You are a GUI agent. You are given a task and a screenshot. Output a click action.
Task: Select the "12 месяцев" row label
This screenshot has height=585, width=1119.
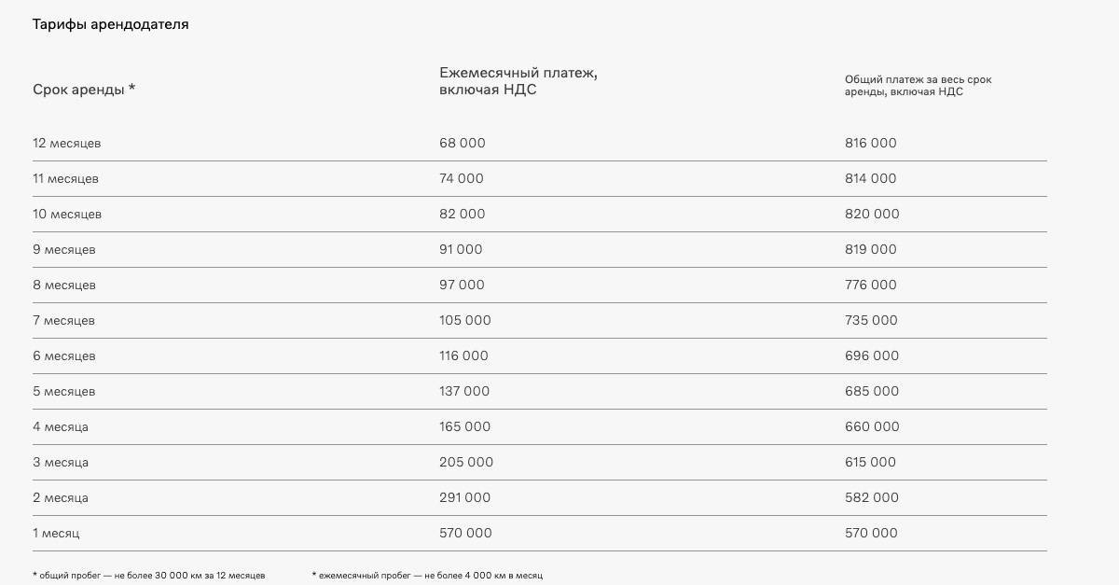click(x=67, y=144)
